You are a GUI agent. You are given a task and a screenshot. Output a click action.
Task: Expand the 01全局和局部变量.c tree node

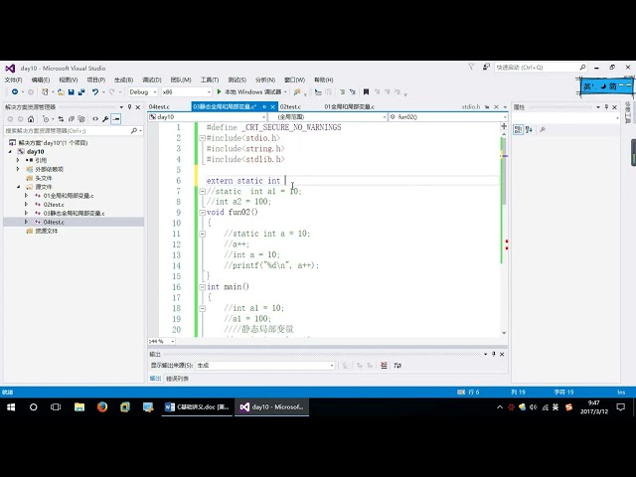26,196
